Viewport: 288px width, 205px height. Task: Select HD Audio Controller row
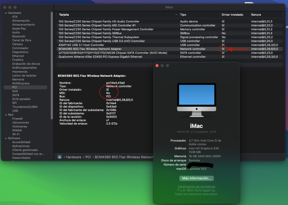click(170, 22)
